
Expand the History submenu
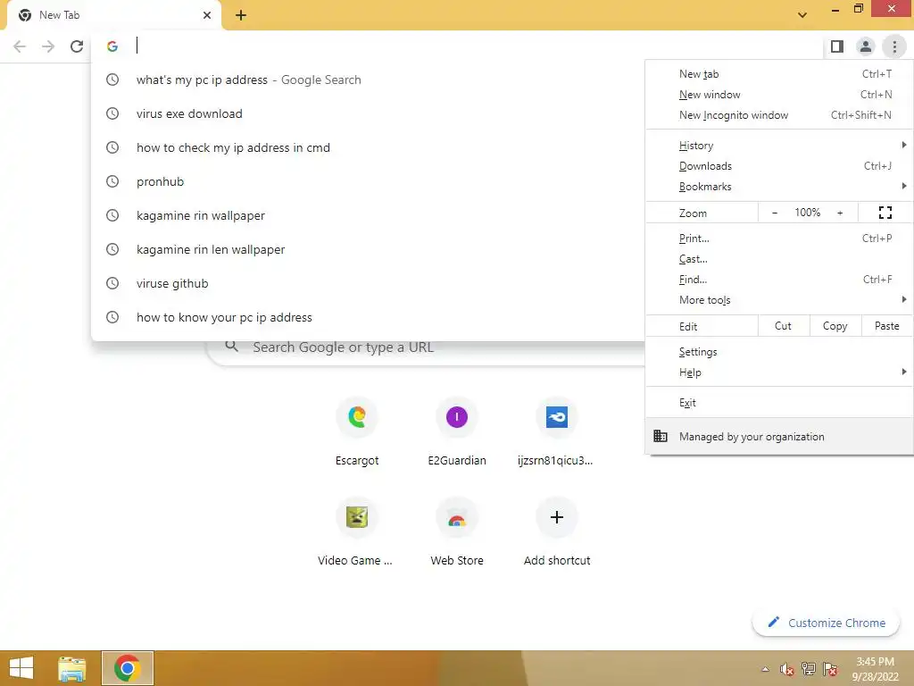(778, 146)
